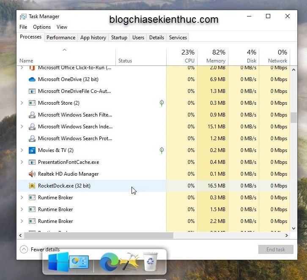Sort by the Status column header
Image resolution: width=307 pixels, height=280 pixels.
(x=141, y=56)
